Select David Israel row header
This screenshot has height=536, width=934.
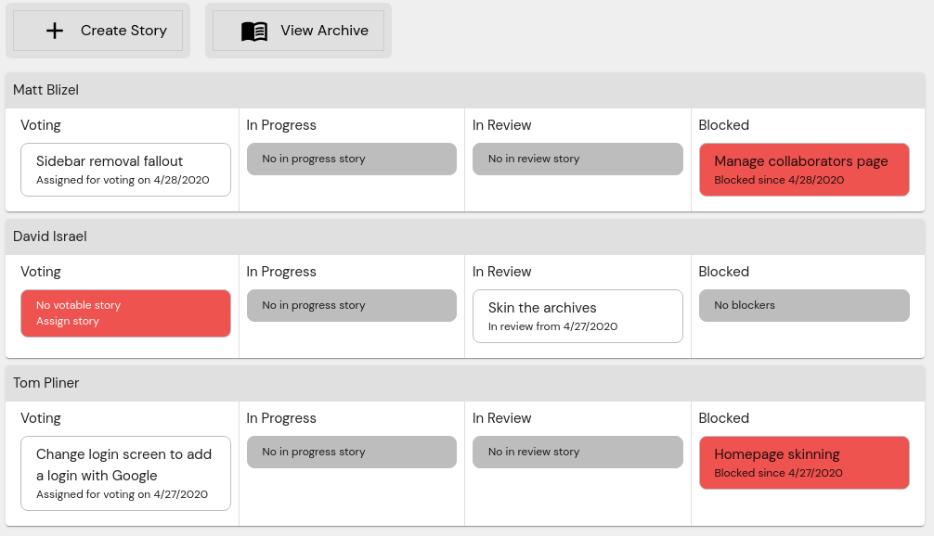click(465, 236)
